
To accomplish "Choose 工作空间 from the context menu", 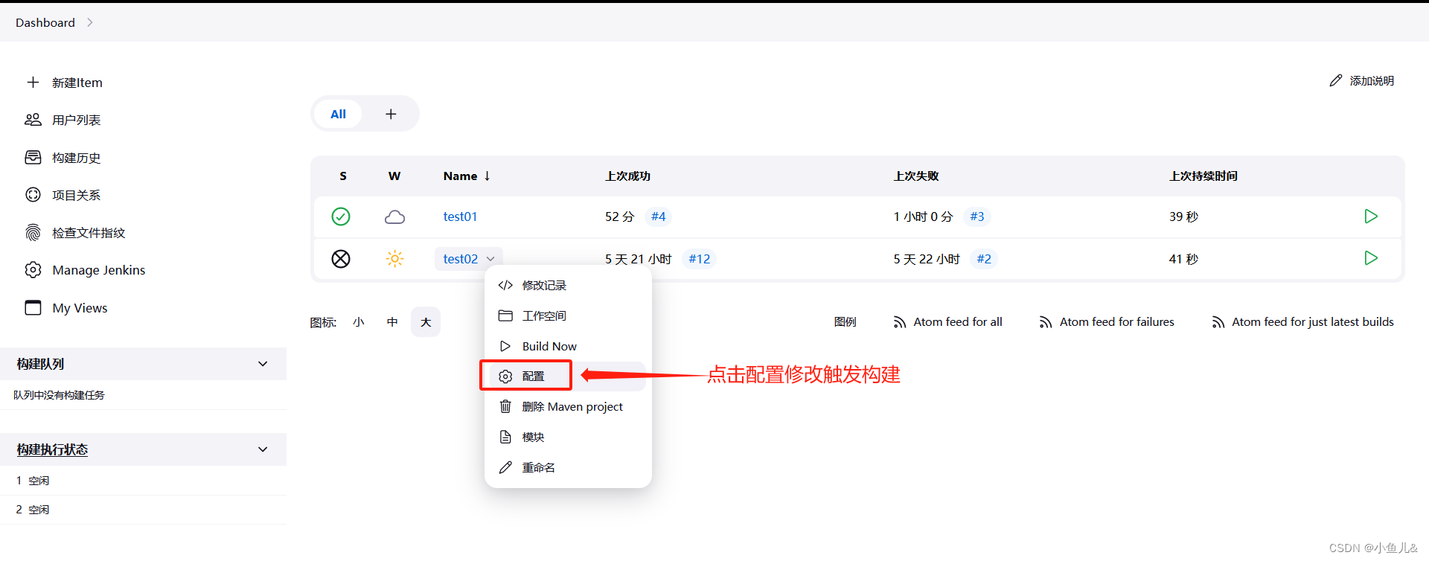I will click(568, 315).
